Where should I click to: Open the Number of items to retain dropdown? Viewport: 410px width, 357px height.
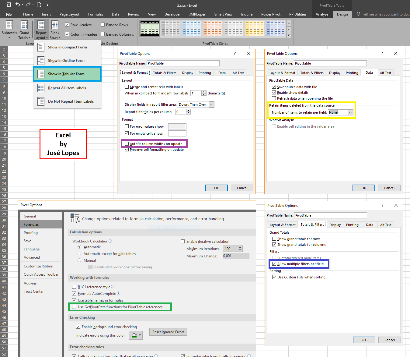(351, 112)
